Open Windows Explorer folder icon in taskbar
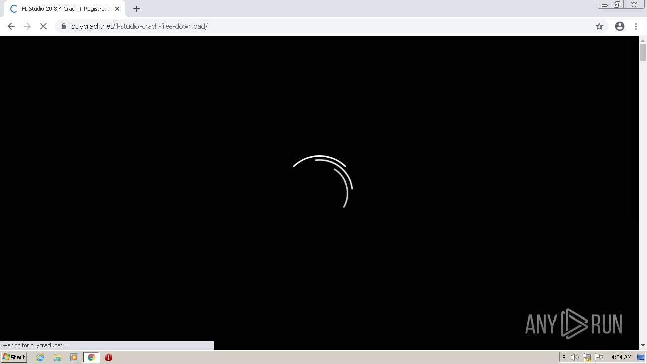Viewport: 647px width, 364px height. tap(57, 357)
